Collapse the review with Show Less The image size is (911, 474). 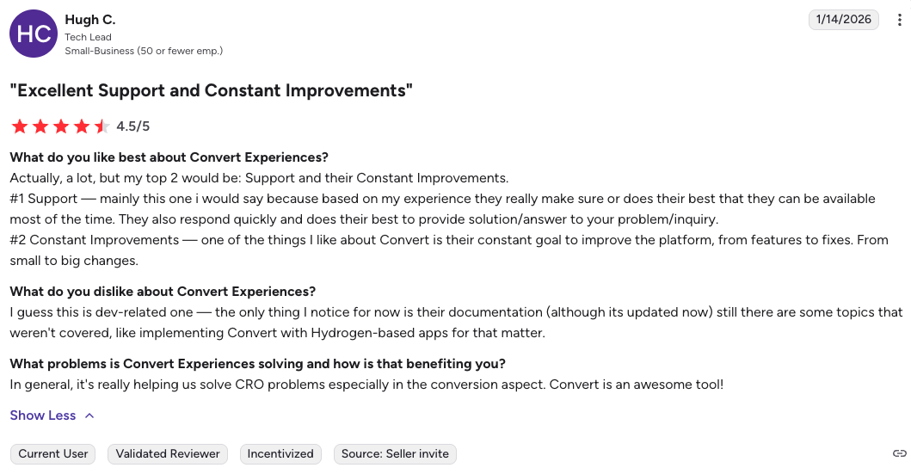click(x=43, y=416)
